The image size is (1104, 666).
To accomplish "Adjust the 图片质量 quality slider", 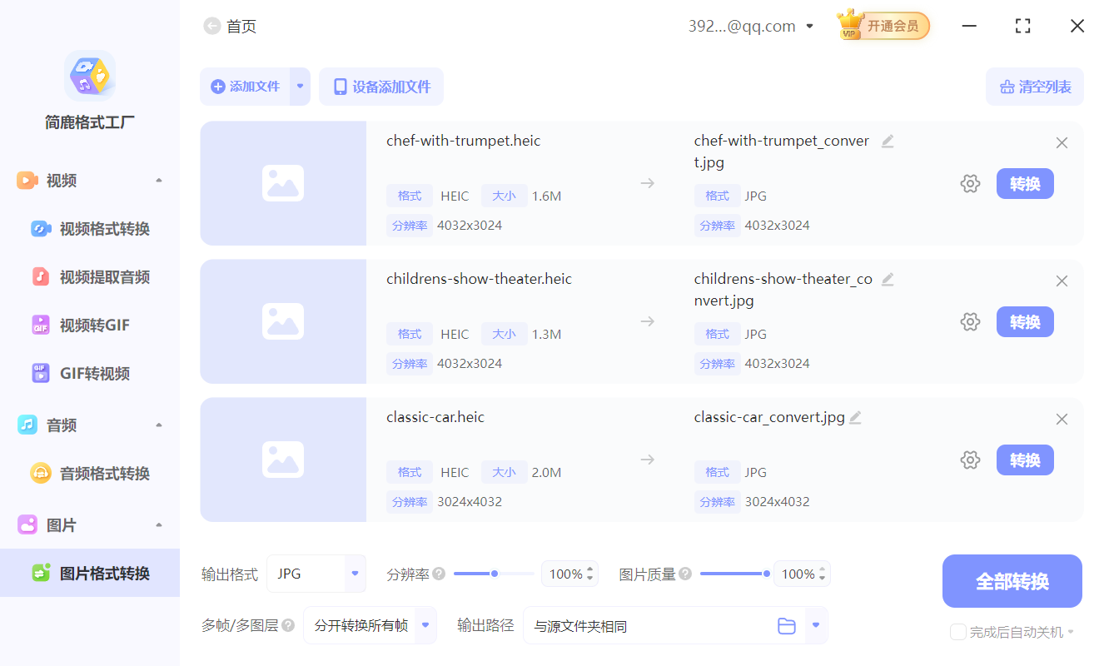I will (x=765, y=573).
